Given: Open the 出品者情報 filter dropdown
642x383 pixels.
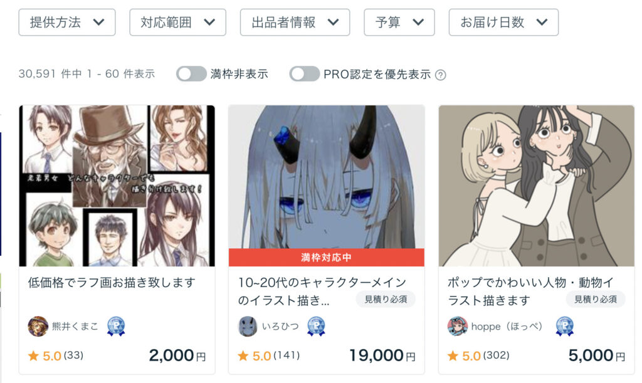Looking at the screenshot, I should pos(295,22).
